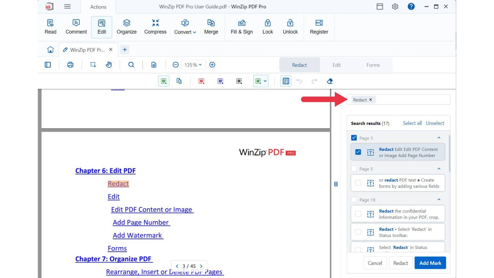Open the redaction style dropdown arrow
This screenshot has height=278, width=494.
265,81
